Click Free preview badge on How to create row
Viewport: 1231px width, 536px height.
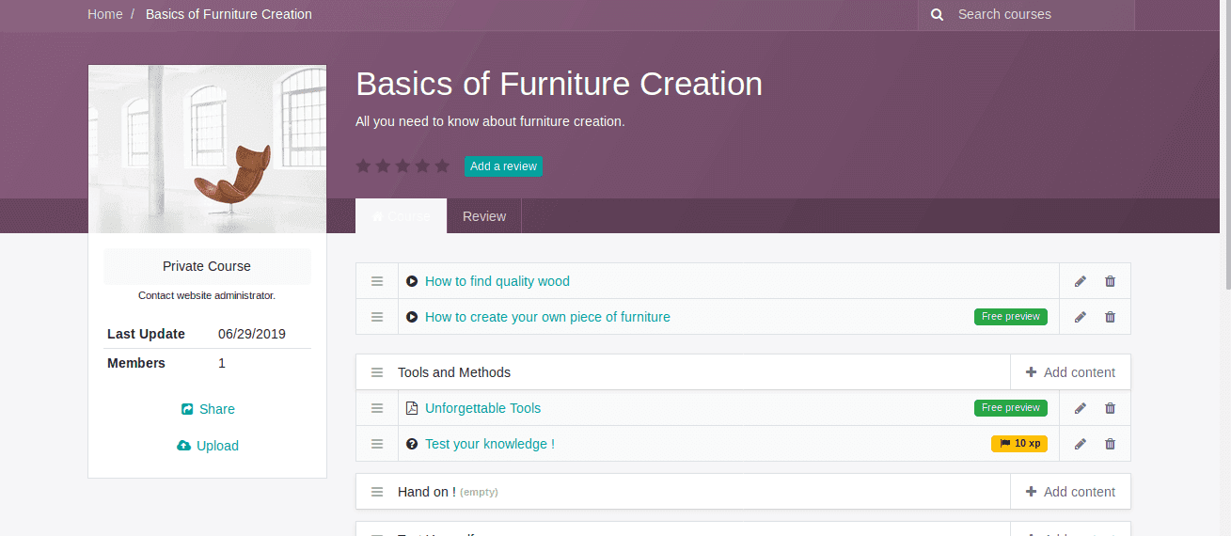(x=1011, y=317)
